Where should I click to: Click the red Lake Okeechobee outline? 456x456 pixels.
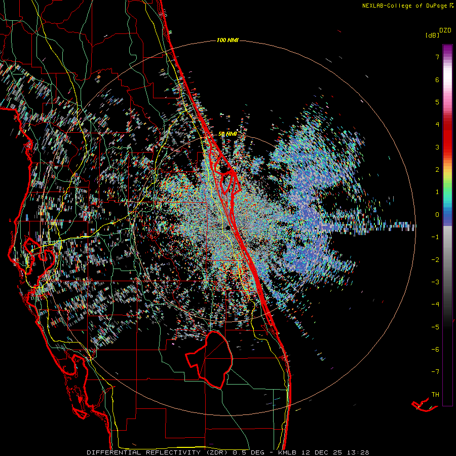[x=209, y=359]
